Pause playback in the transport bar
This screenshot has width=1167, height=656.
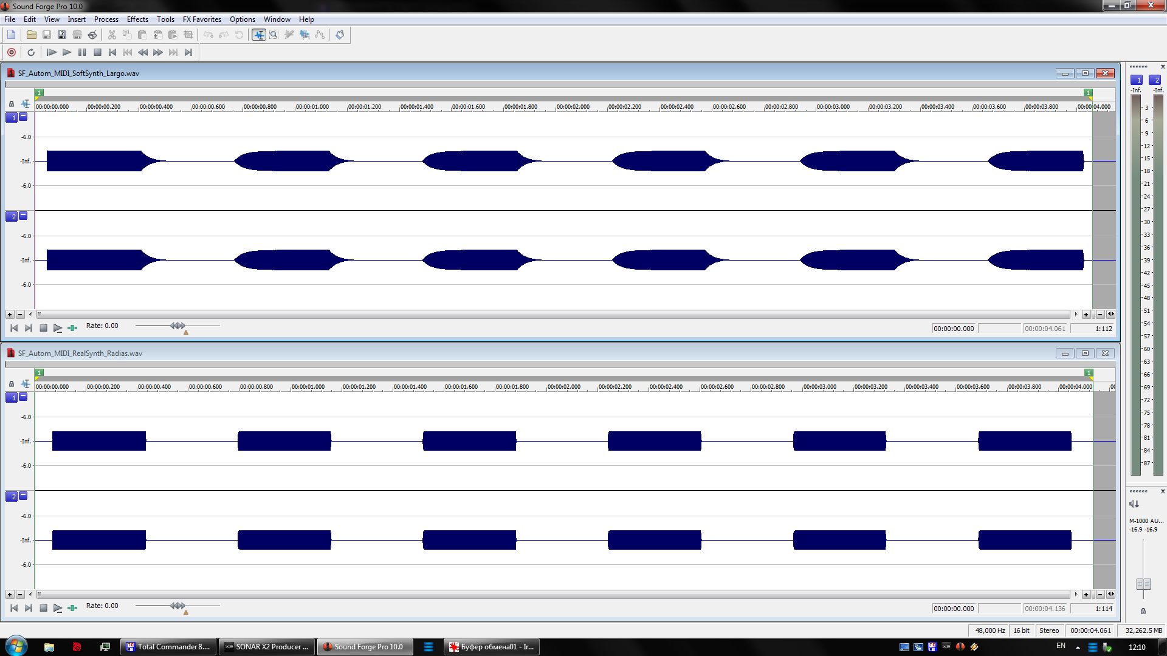tap(82, 52)
